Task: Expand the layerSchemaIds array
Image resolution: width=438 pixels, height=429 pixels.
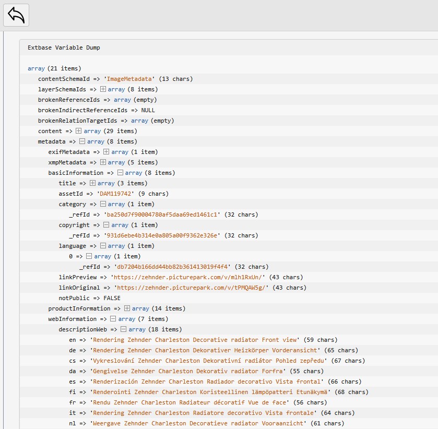Action: (x=103, y=89)
